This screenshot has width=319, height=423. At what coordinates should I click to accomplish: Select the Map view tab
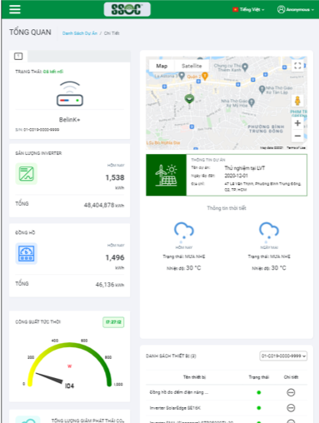[162, 66]
